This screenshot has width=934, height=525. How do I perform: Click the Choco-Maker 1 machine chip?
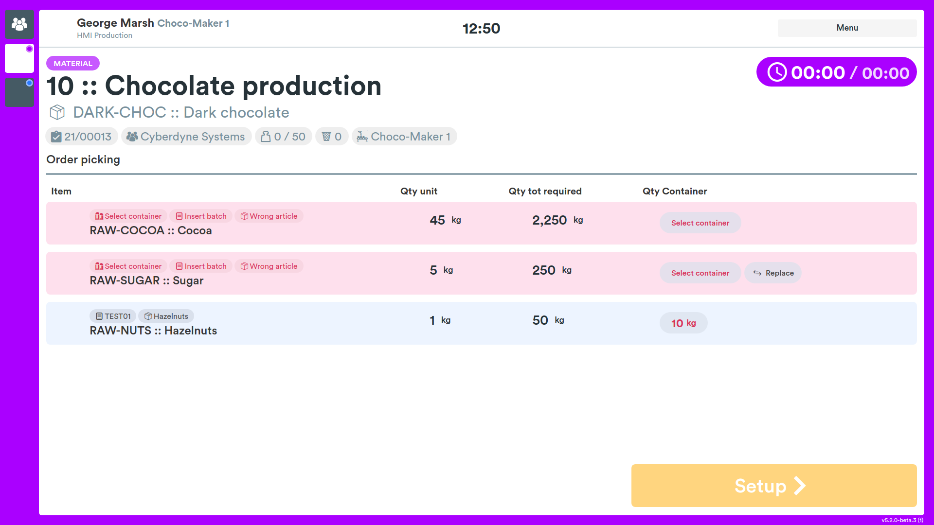[x=404, y=137]
